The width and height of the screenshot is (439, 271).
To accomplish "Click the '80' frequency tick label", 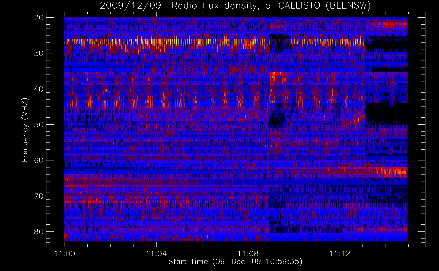I will click(39, 232).
